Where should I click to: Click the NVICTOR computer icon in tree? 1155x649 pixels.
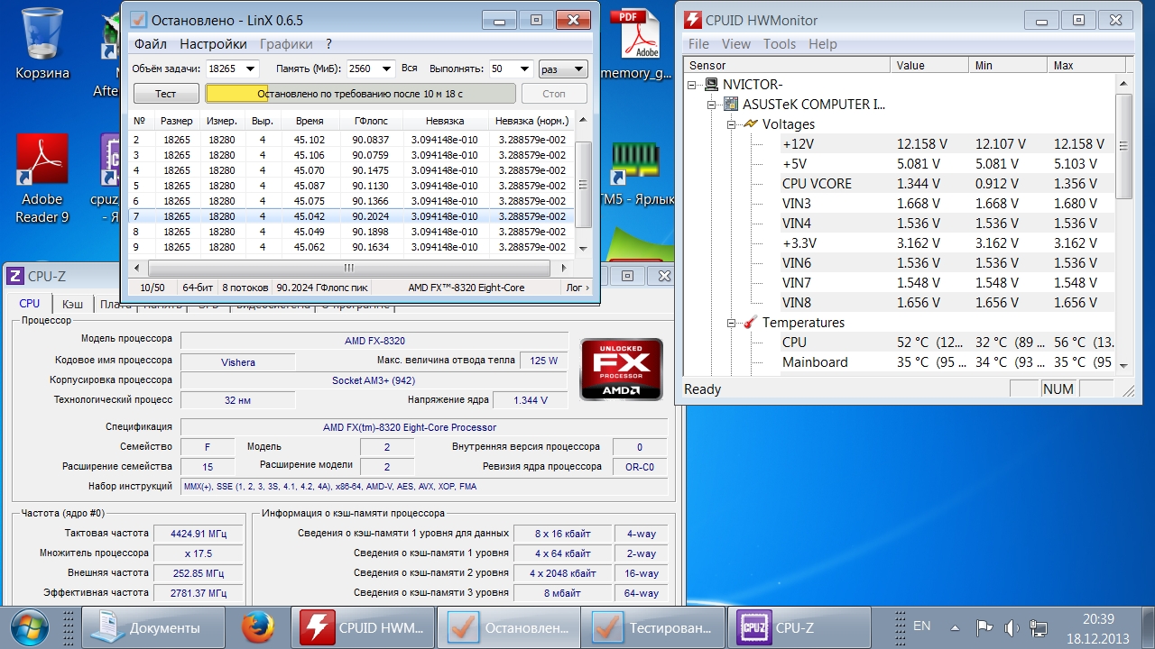(x=712, y=85)
